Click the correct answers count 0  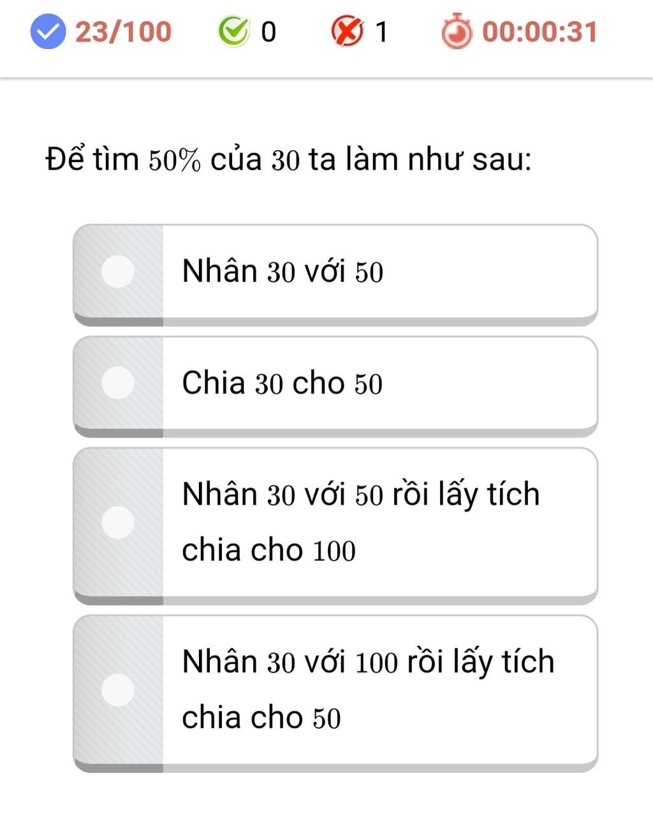[268, 32]
